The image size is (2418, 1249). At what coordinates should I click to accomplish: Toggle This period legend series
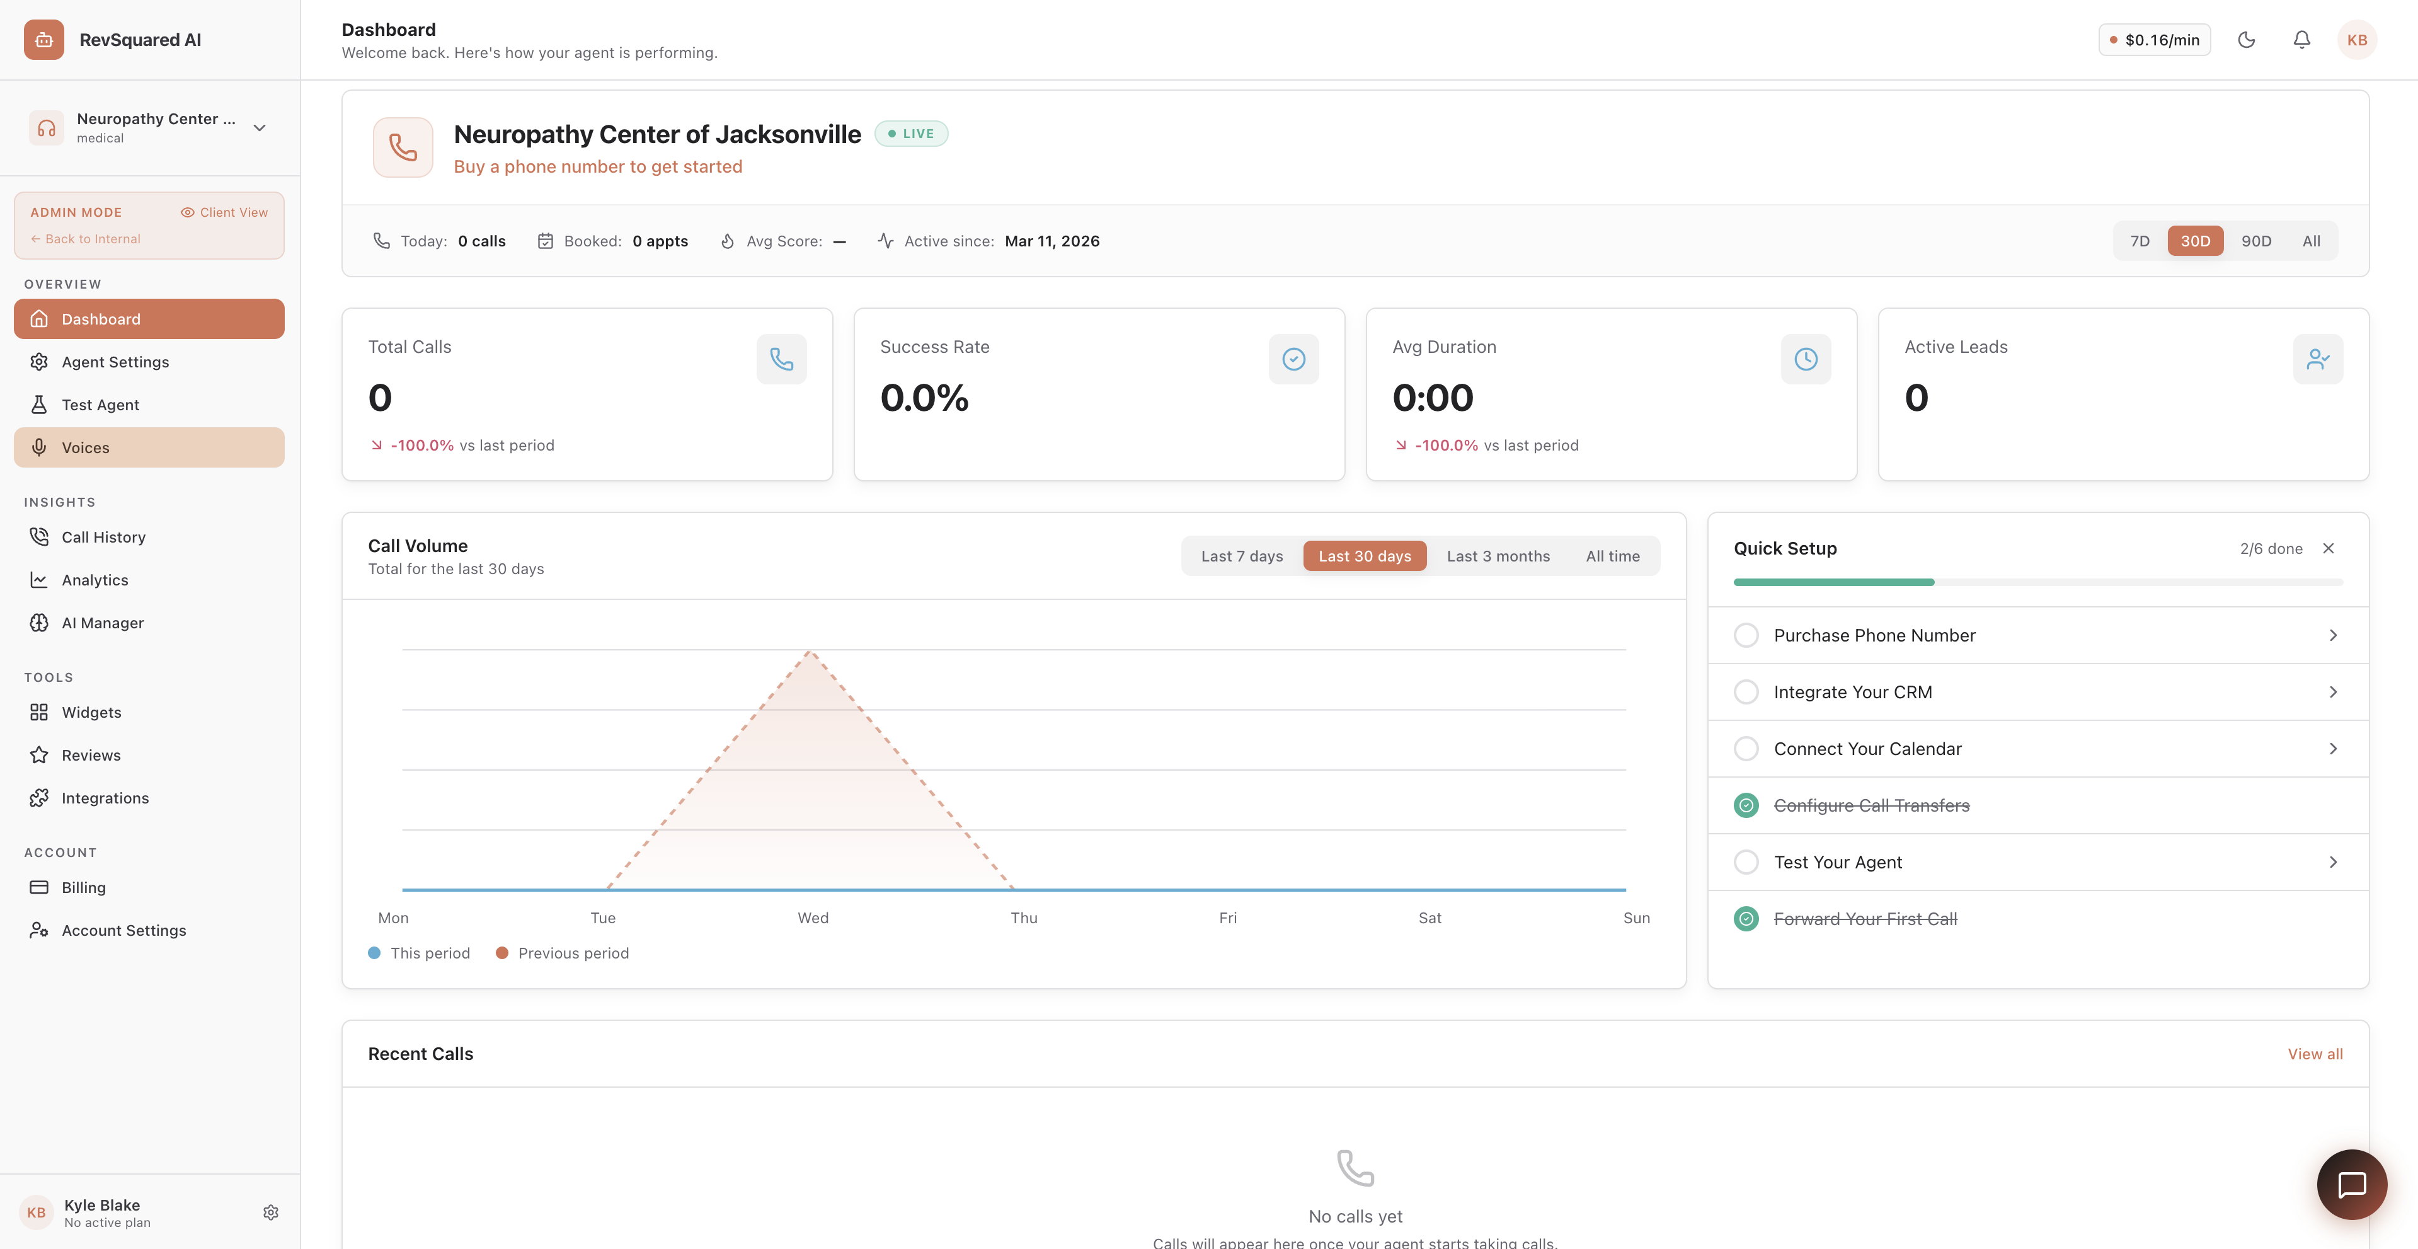(420, 953)
